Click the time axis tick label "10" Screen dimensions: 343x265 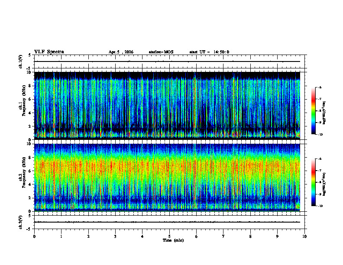point(304,236)
